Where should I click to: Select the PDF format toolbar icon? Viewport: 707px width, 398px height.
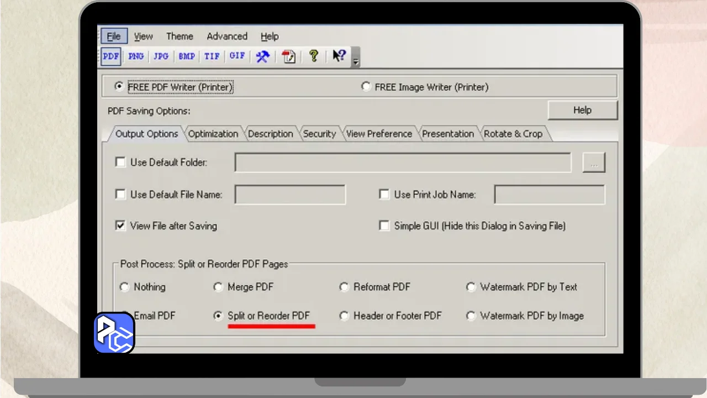pyautogui.click(x=111, y=56)
